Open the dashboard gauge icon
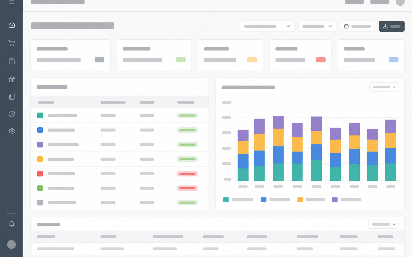 (x=12, y=25)
